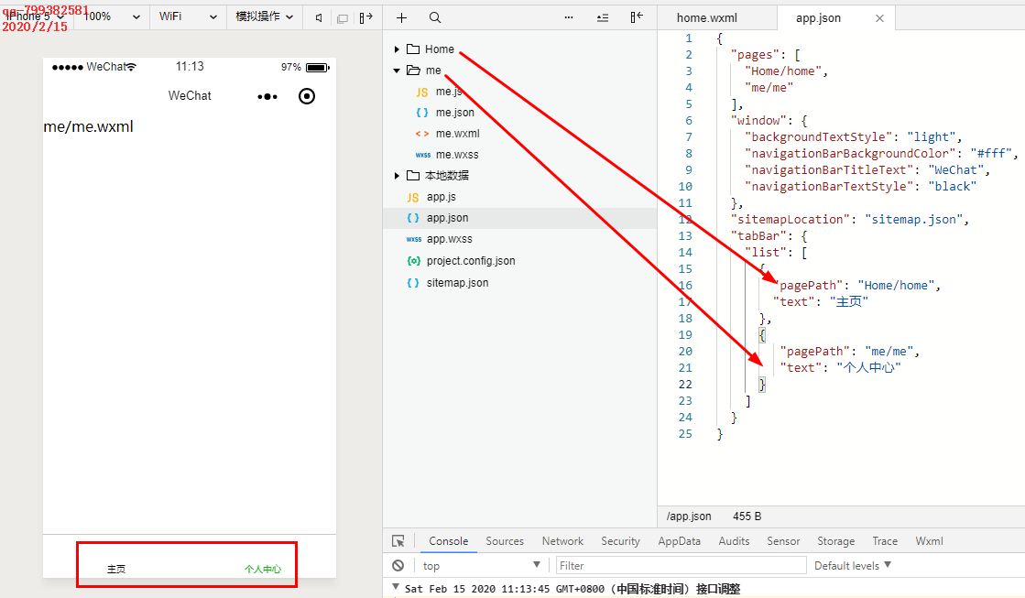The width and height of the screenshot is (1025, 598).
Task: Open the Default levels dropdown
Action: [x=852, y=565]
